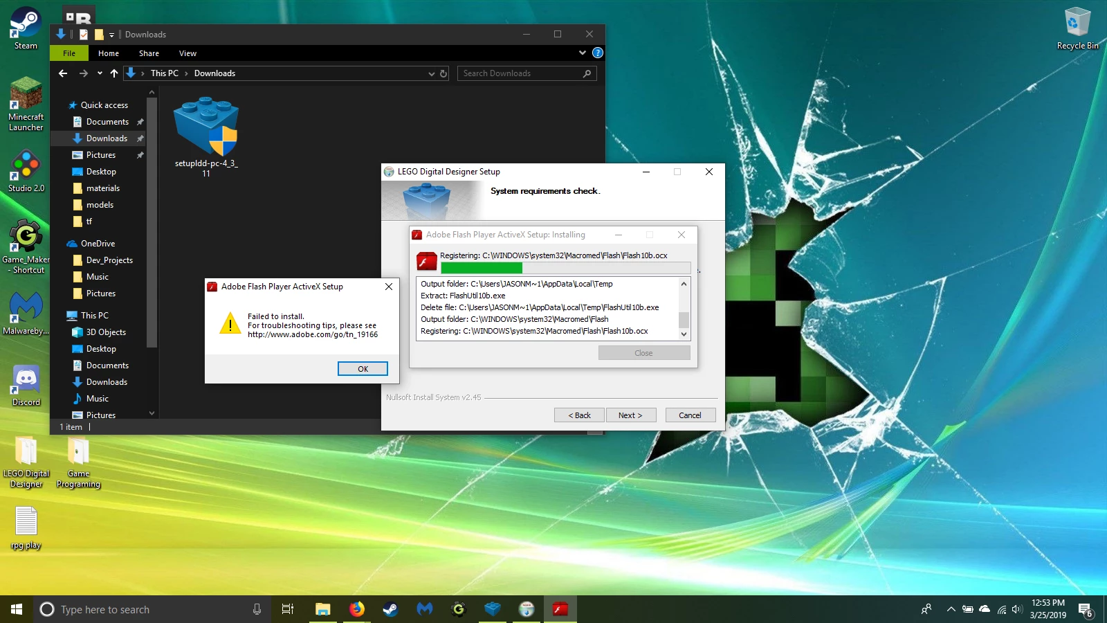1107x623 pixels.
Task: Open Malwarebytes from the taskbar
Action: tap(424, 609)
